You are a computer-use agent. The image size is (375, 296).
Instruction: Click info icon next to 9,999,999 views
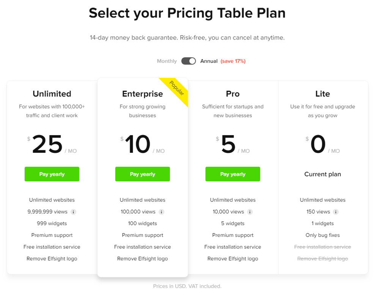(73, 212)
